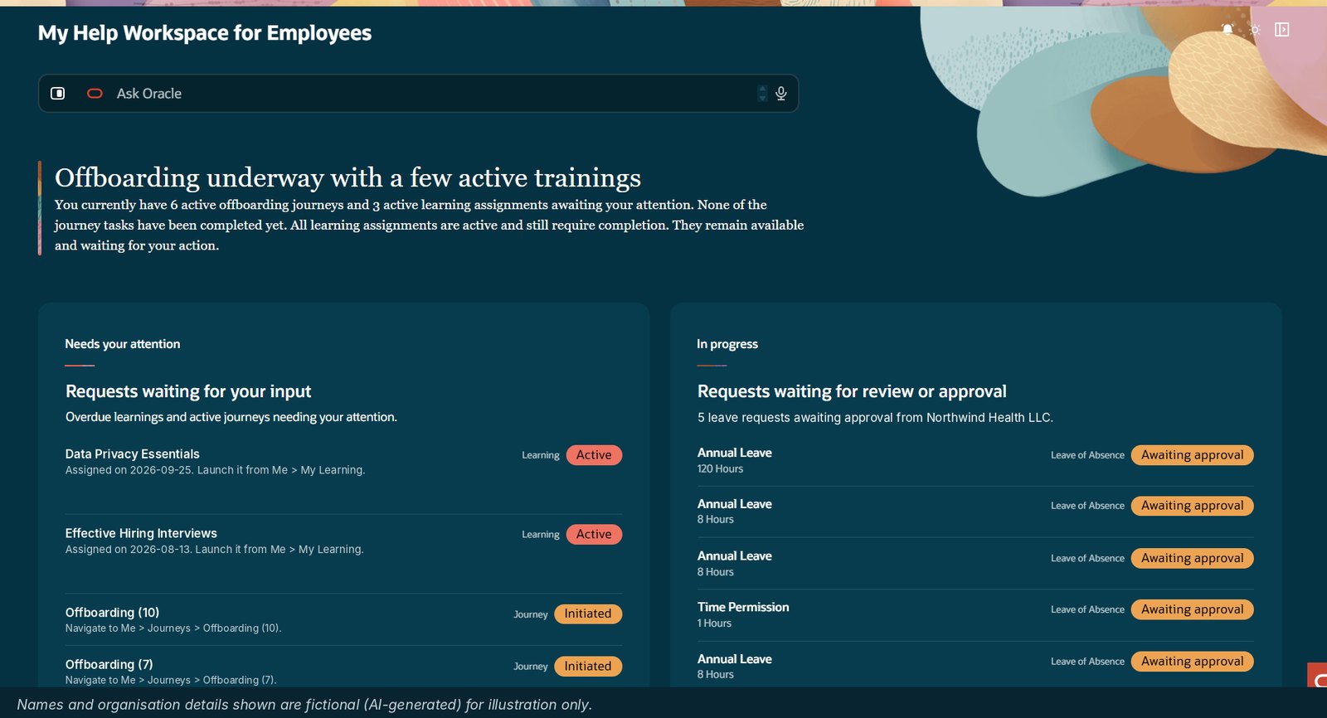Click the microphone voice input icon
This screenshot has width=1327, height=718.
780,94
